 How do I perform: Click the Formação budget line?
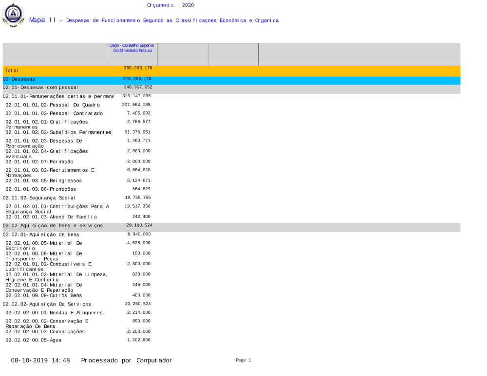[x=39, y=161]
